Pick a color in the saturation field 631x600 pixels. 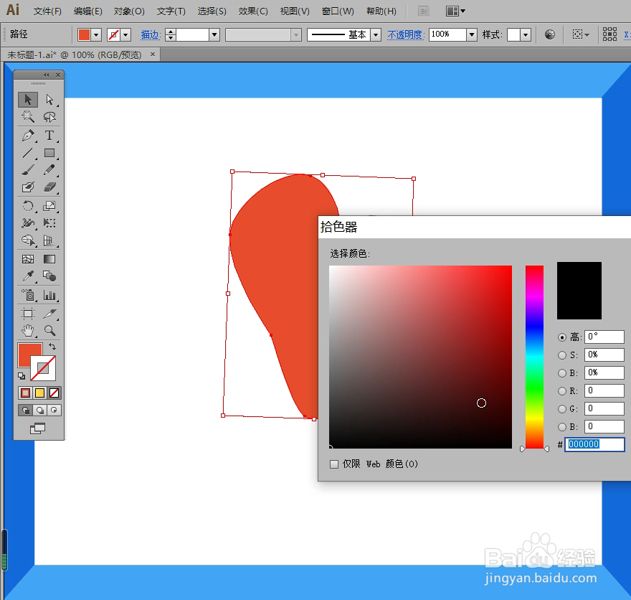(420, 357)
